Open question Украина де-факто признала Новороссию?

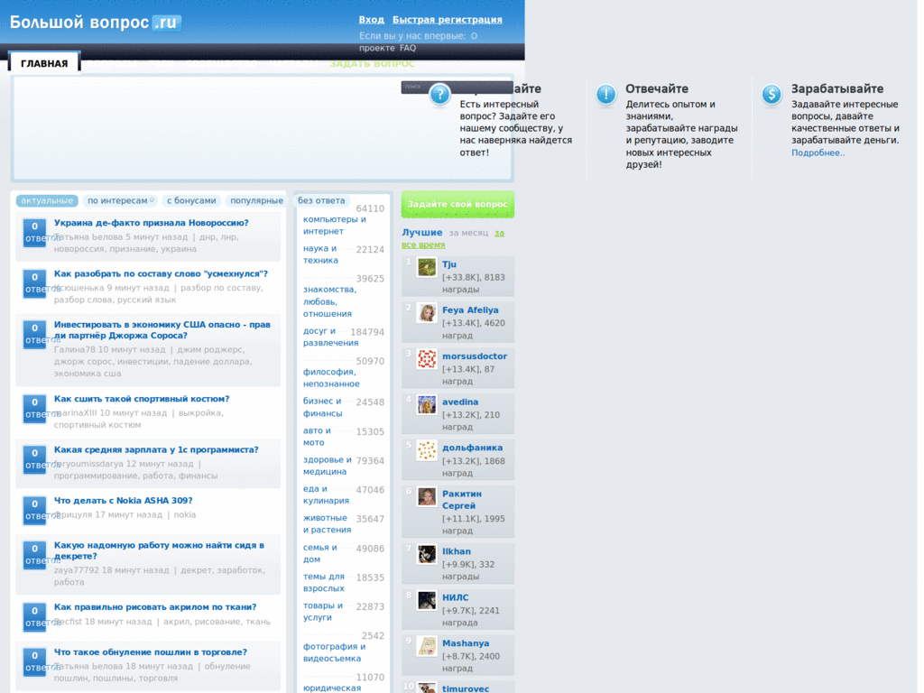point(152,223)
